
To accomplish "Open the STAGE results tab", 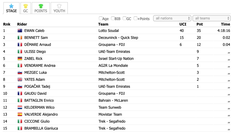I will [11, 8].
